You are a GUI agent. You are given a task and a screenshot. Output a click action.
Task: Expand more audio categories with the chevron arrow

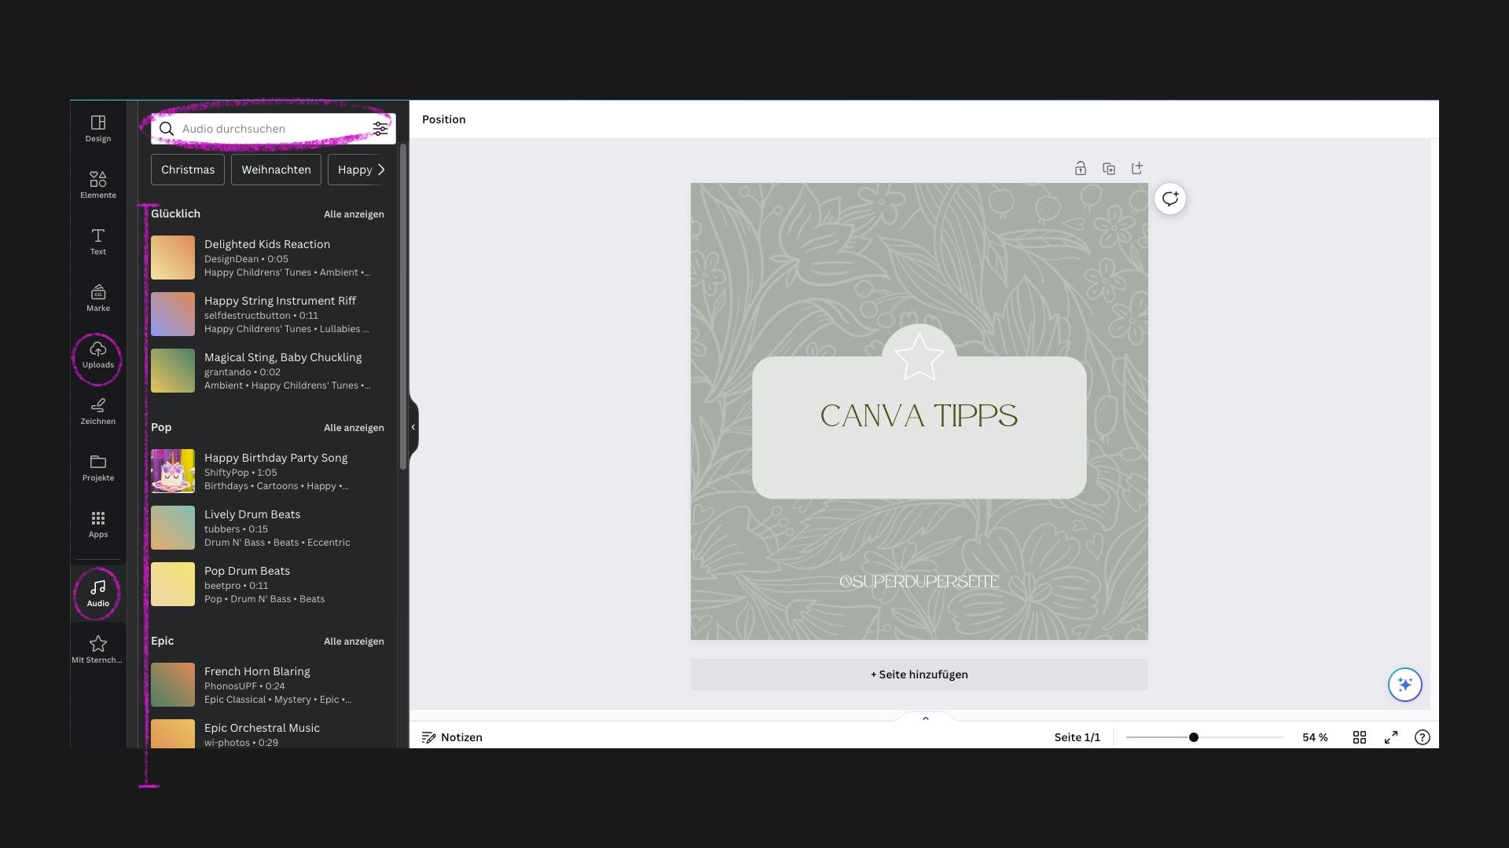click(x=380, y=169)
